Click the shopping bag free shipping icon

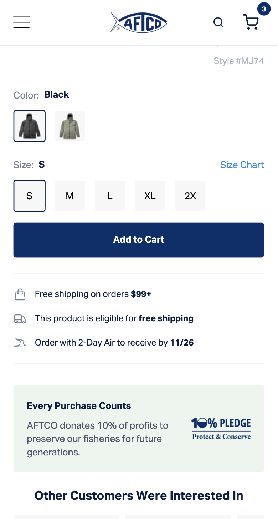(x=20, y=294)
